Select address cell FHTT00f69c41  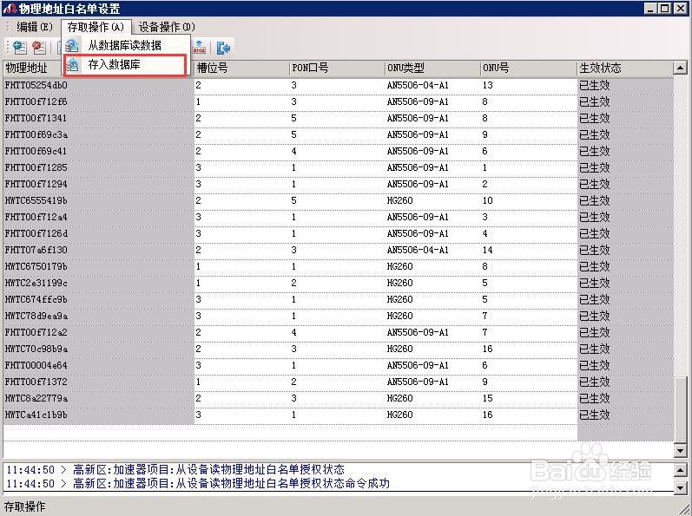coord(99,151)
